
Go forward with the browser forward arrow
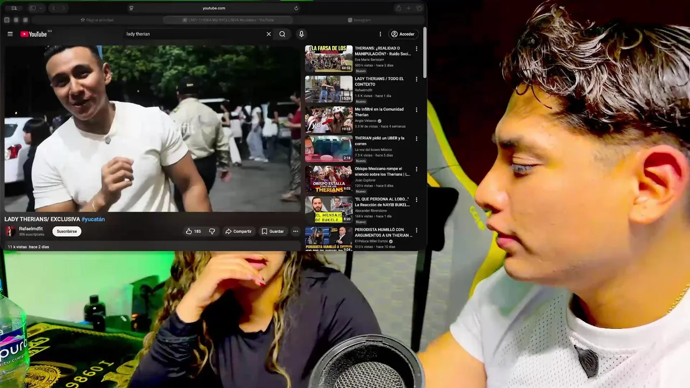[63, 8]
